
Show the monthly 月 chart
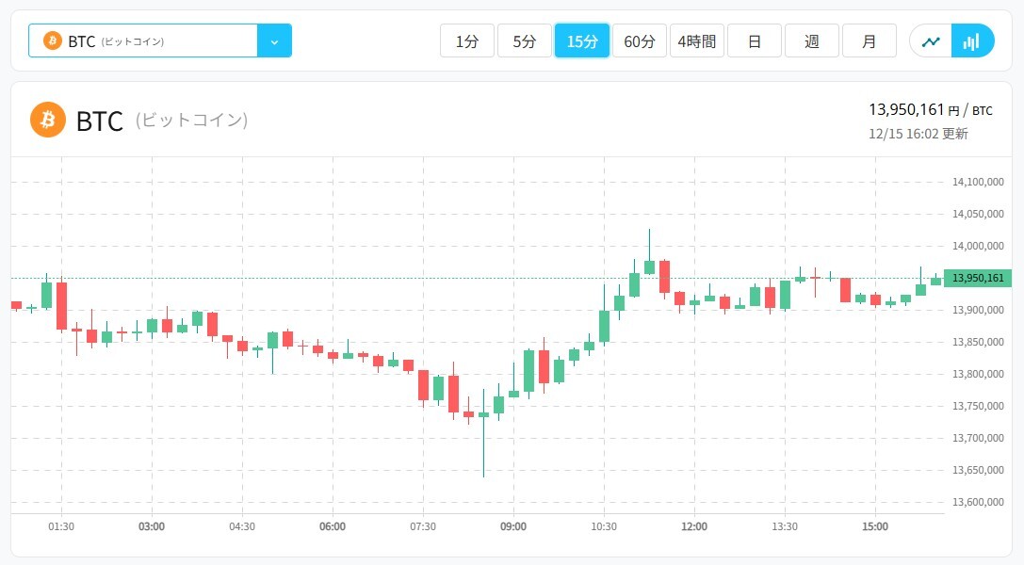pos(870,41)
